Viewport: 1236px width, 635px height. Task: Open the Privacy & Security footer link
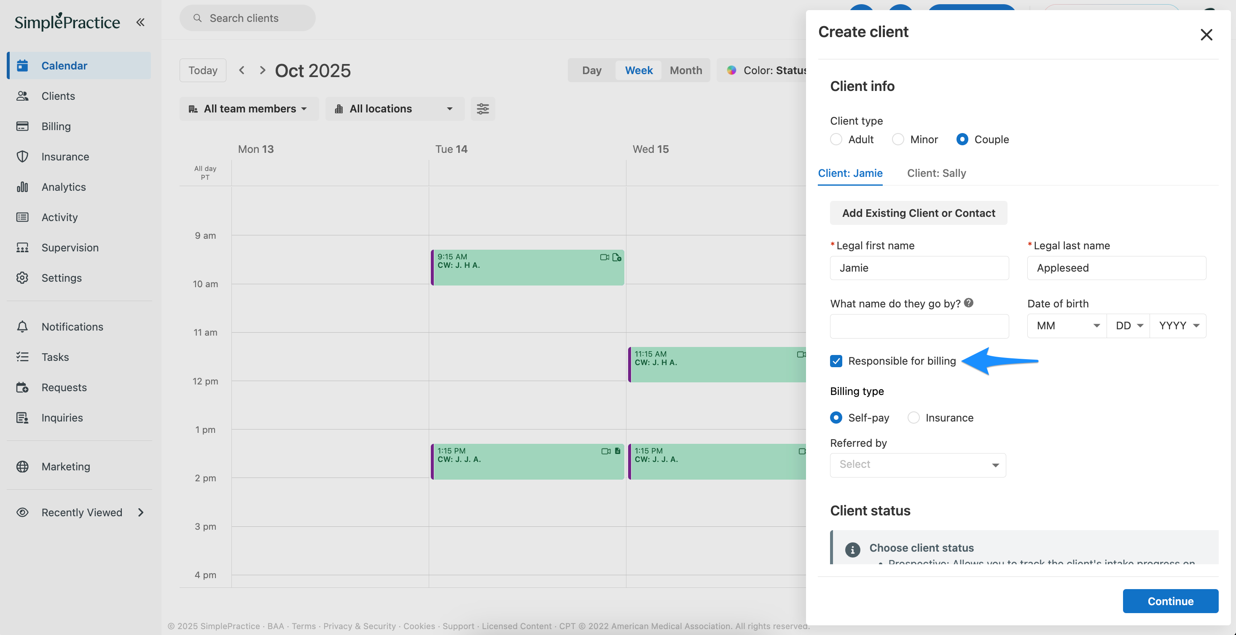click(360, 626)
